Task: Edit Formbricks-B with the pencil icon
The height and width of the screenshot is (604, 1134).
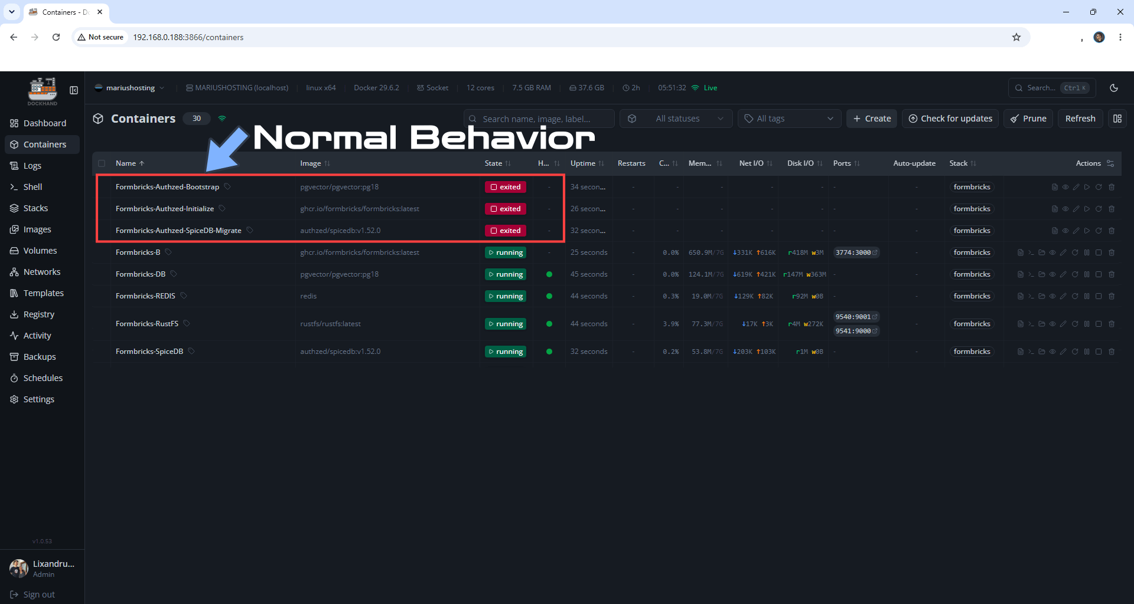Action: [1063, 252]
